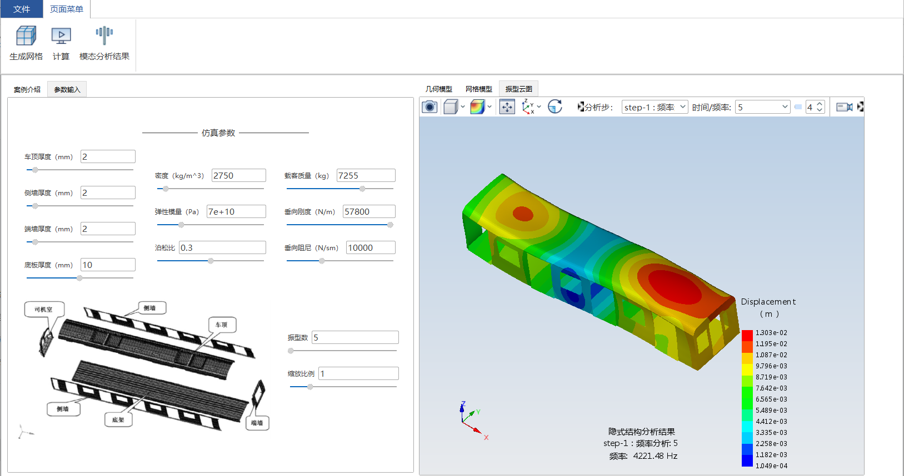Open the 分析步 step-1 dropdown
The height and width of the screenshot is (476, 904).
coord(655,107)
